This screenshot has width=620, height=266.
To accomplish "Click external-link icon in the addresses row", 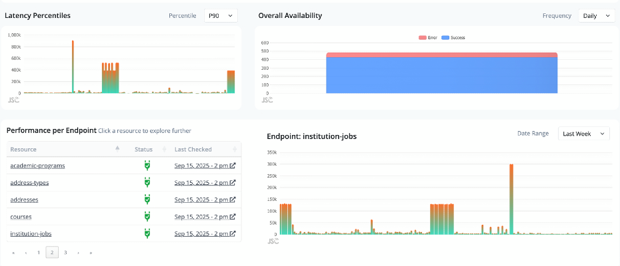I will [x=233, y=199].
